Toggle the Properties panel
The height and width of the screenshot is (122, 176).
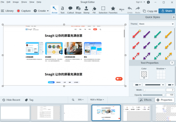[x=165, y=100]
